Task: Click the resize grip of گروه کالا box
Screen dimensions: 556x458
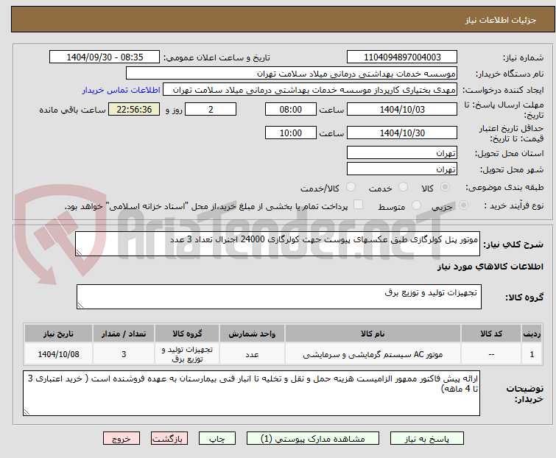Action: [80, 306]
